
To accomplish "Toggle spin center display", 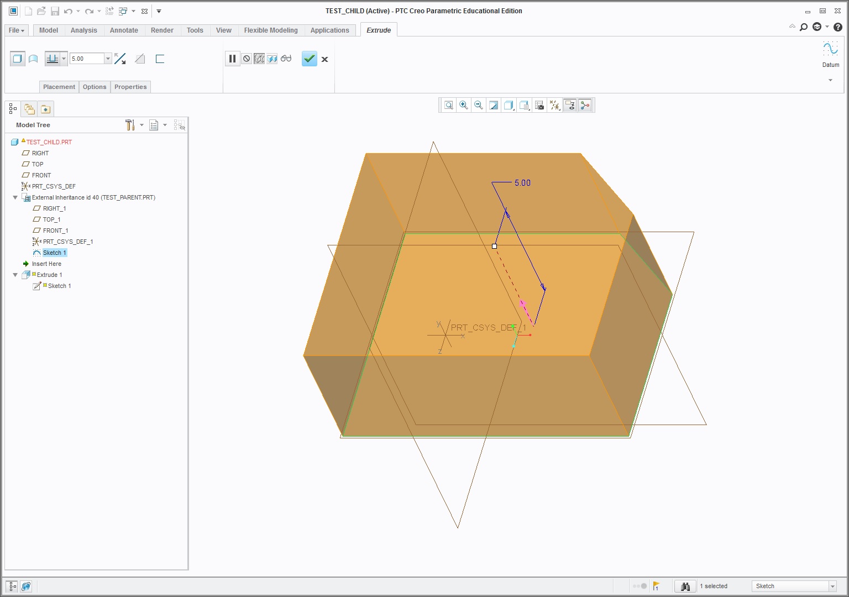I will click(x=585, y=105).
